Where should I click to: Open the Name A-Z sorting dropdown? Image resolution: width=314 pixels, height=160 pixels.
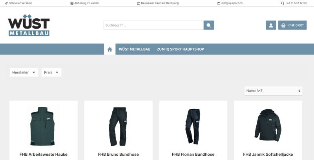273,91
